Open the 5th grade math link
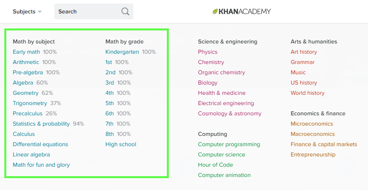The image size is (368, 190). point(110,103)
